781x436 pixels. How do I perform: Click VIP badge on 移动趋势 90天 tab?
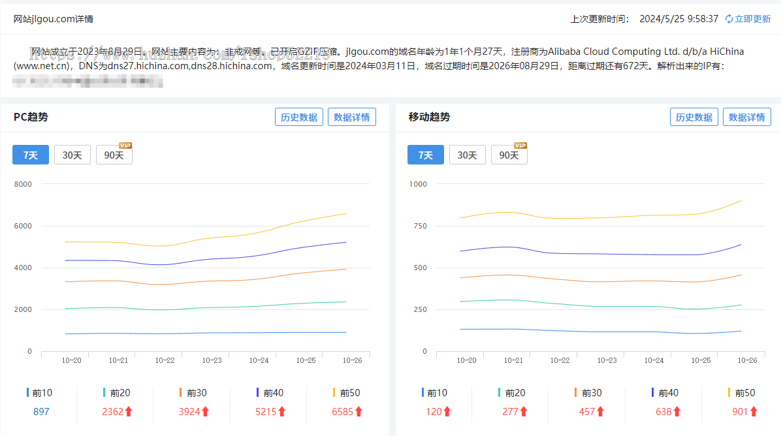coord(520,146)
